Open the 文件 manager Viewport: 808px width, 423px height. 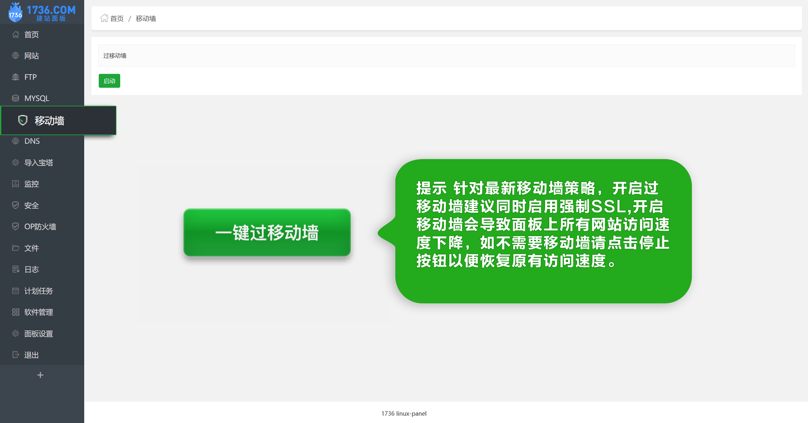[42, 248]
